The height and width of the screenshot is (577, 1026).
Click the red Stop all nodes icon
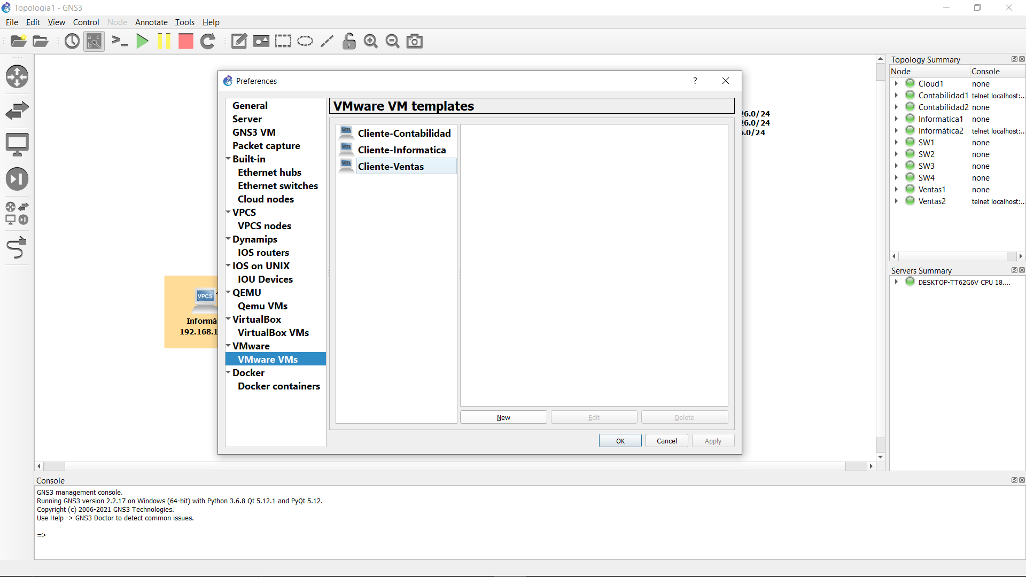point(185,41)
